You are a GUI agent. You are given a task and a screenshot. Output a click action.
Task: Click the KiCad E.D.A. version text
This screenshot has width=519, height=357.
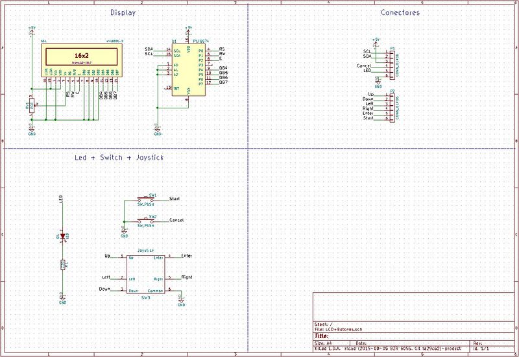click(387, 349)
